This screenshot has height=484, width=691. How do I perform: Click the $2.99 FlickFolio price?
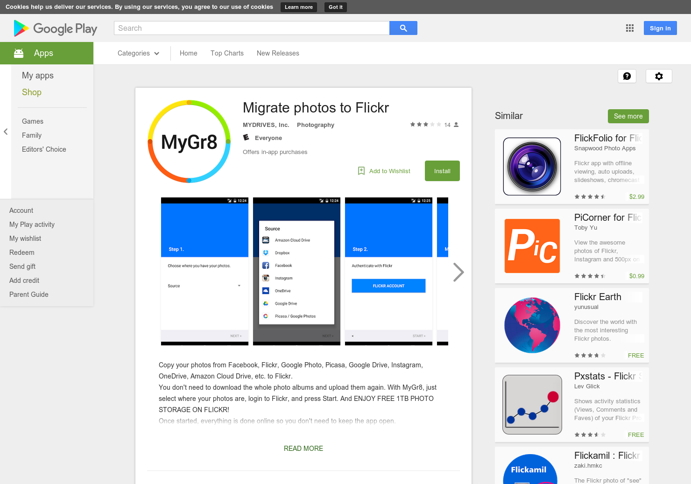[637, 196]
